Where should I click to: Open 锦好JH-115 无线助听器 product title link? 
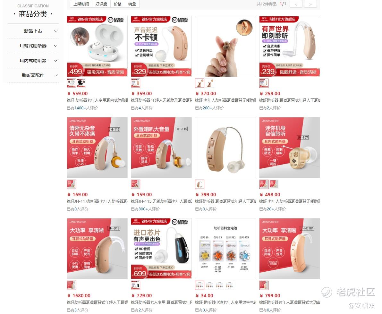(161, 201)
